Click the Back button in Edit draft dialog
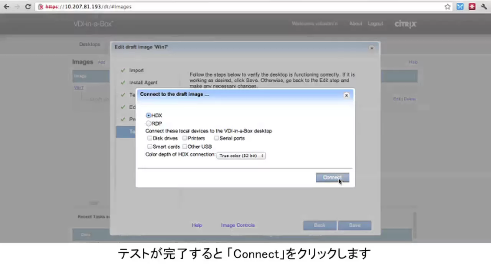 320,225
